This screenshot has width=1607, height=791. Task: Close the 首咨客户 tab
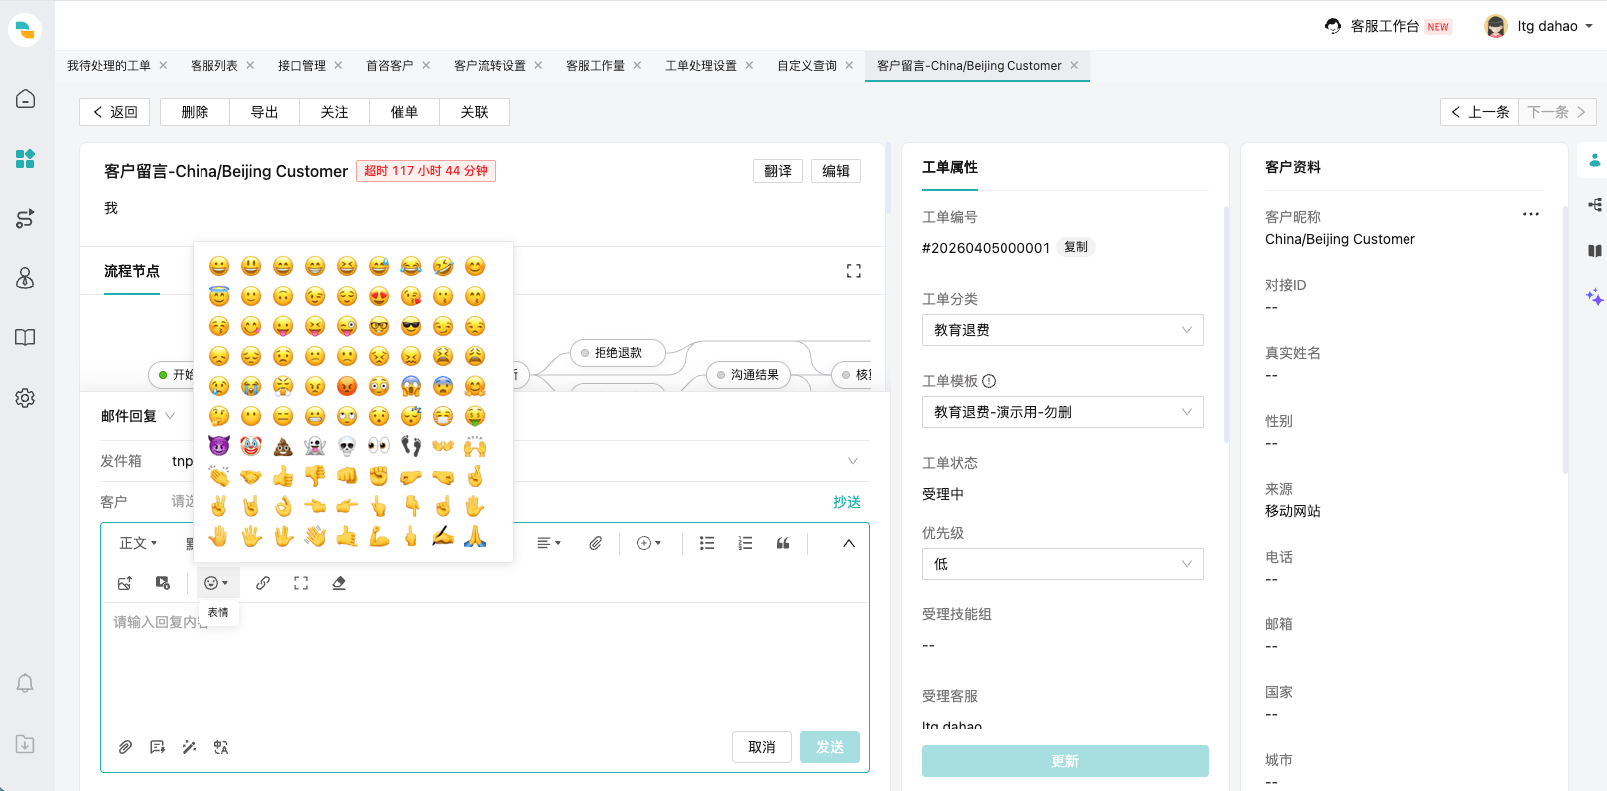pyautogui.click(x=426, y=66)
